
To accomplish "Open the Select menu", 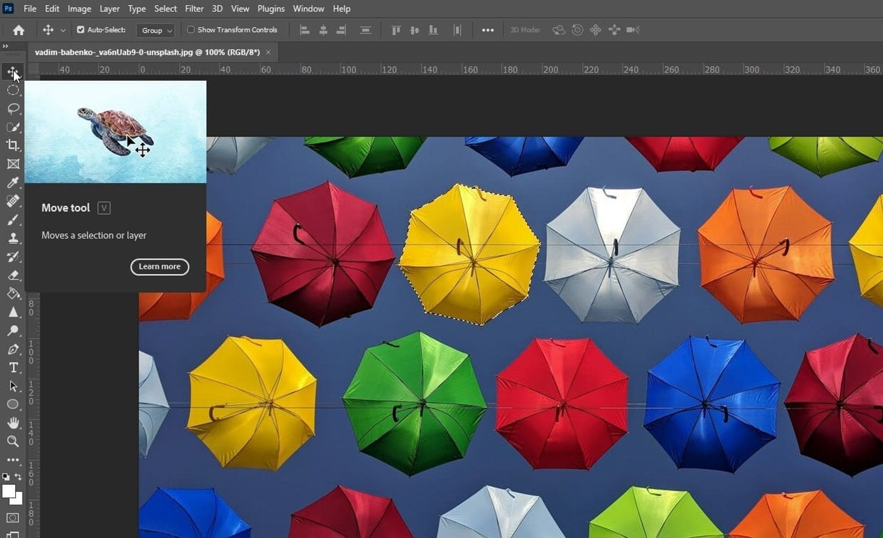I will point(165,8).
